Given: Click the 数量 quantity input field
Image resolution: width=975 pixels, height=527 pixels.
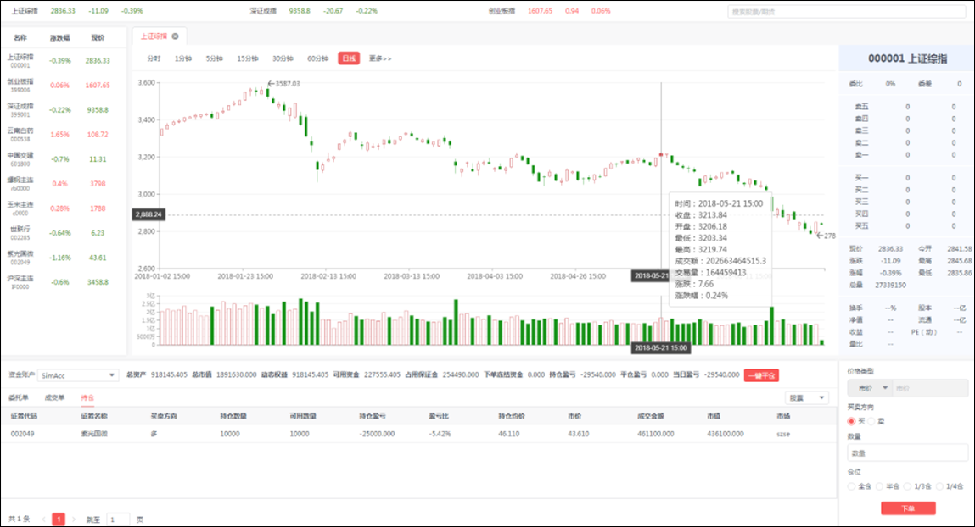Looking at the screenshot, I should tap(907, 453).
